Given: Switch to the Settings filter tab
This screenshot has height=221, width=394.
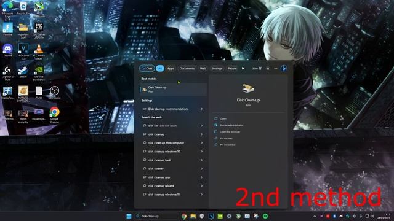Looking at the screenshot, I should [x=217, y=68].
